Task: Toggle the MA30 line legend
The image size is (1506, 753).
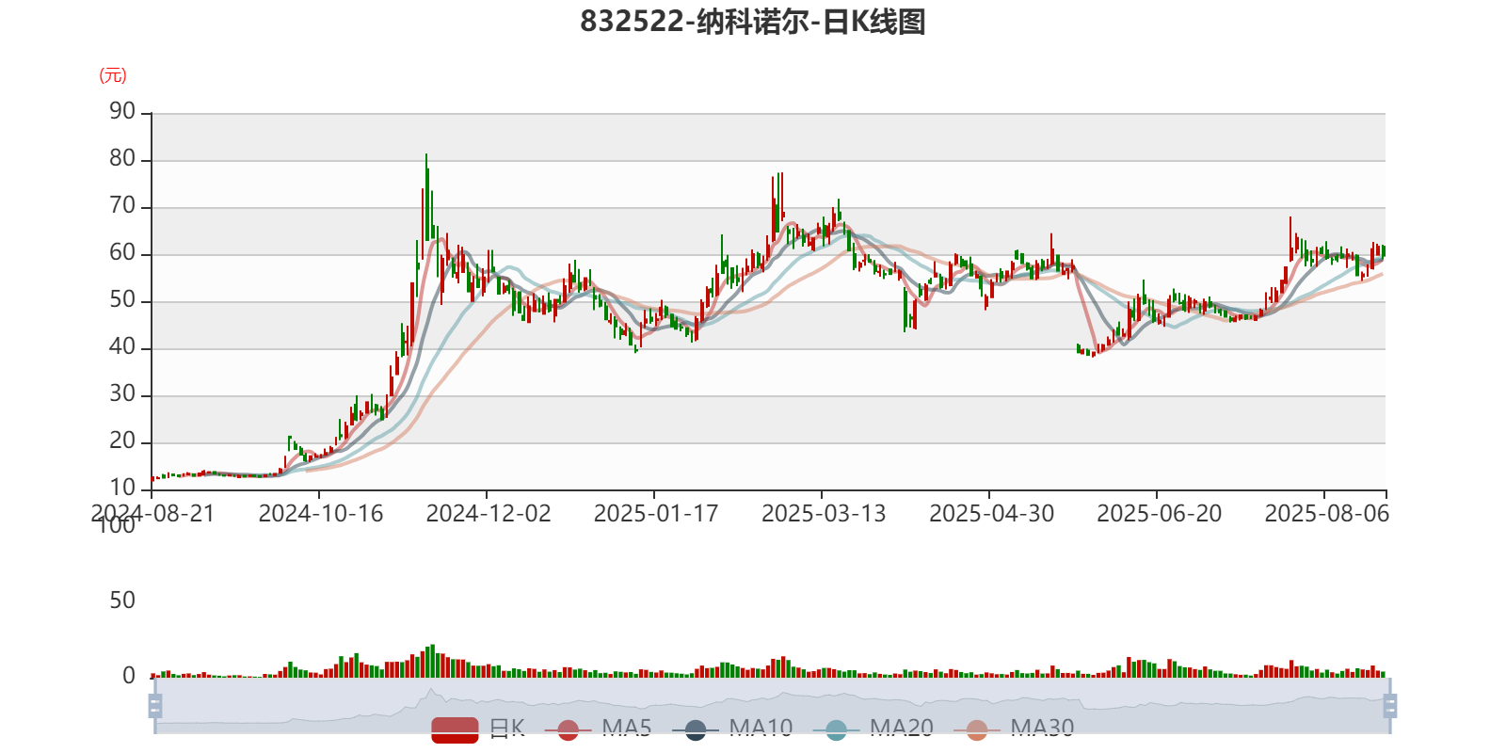Action: [x=1014, y=729]
